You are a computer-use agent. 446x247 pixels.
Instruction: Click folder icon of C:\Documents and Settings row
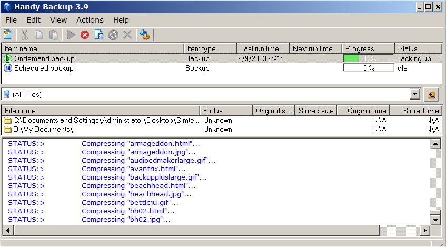coord(8,121)
